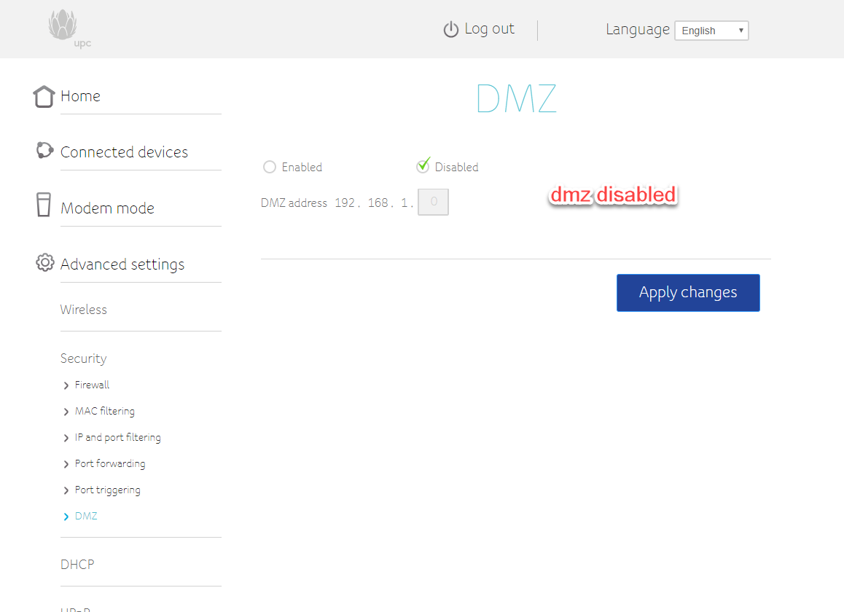Image resolution: width=844 pixels, height=612 pixels.
Task: Expand the MAC filtering chevron
Action: [x=66, y=412]
